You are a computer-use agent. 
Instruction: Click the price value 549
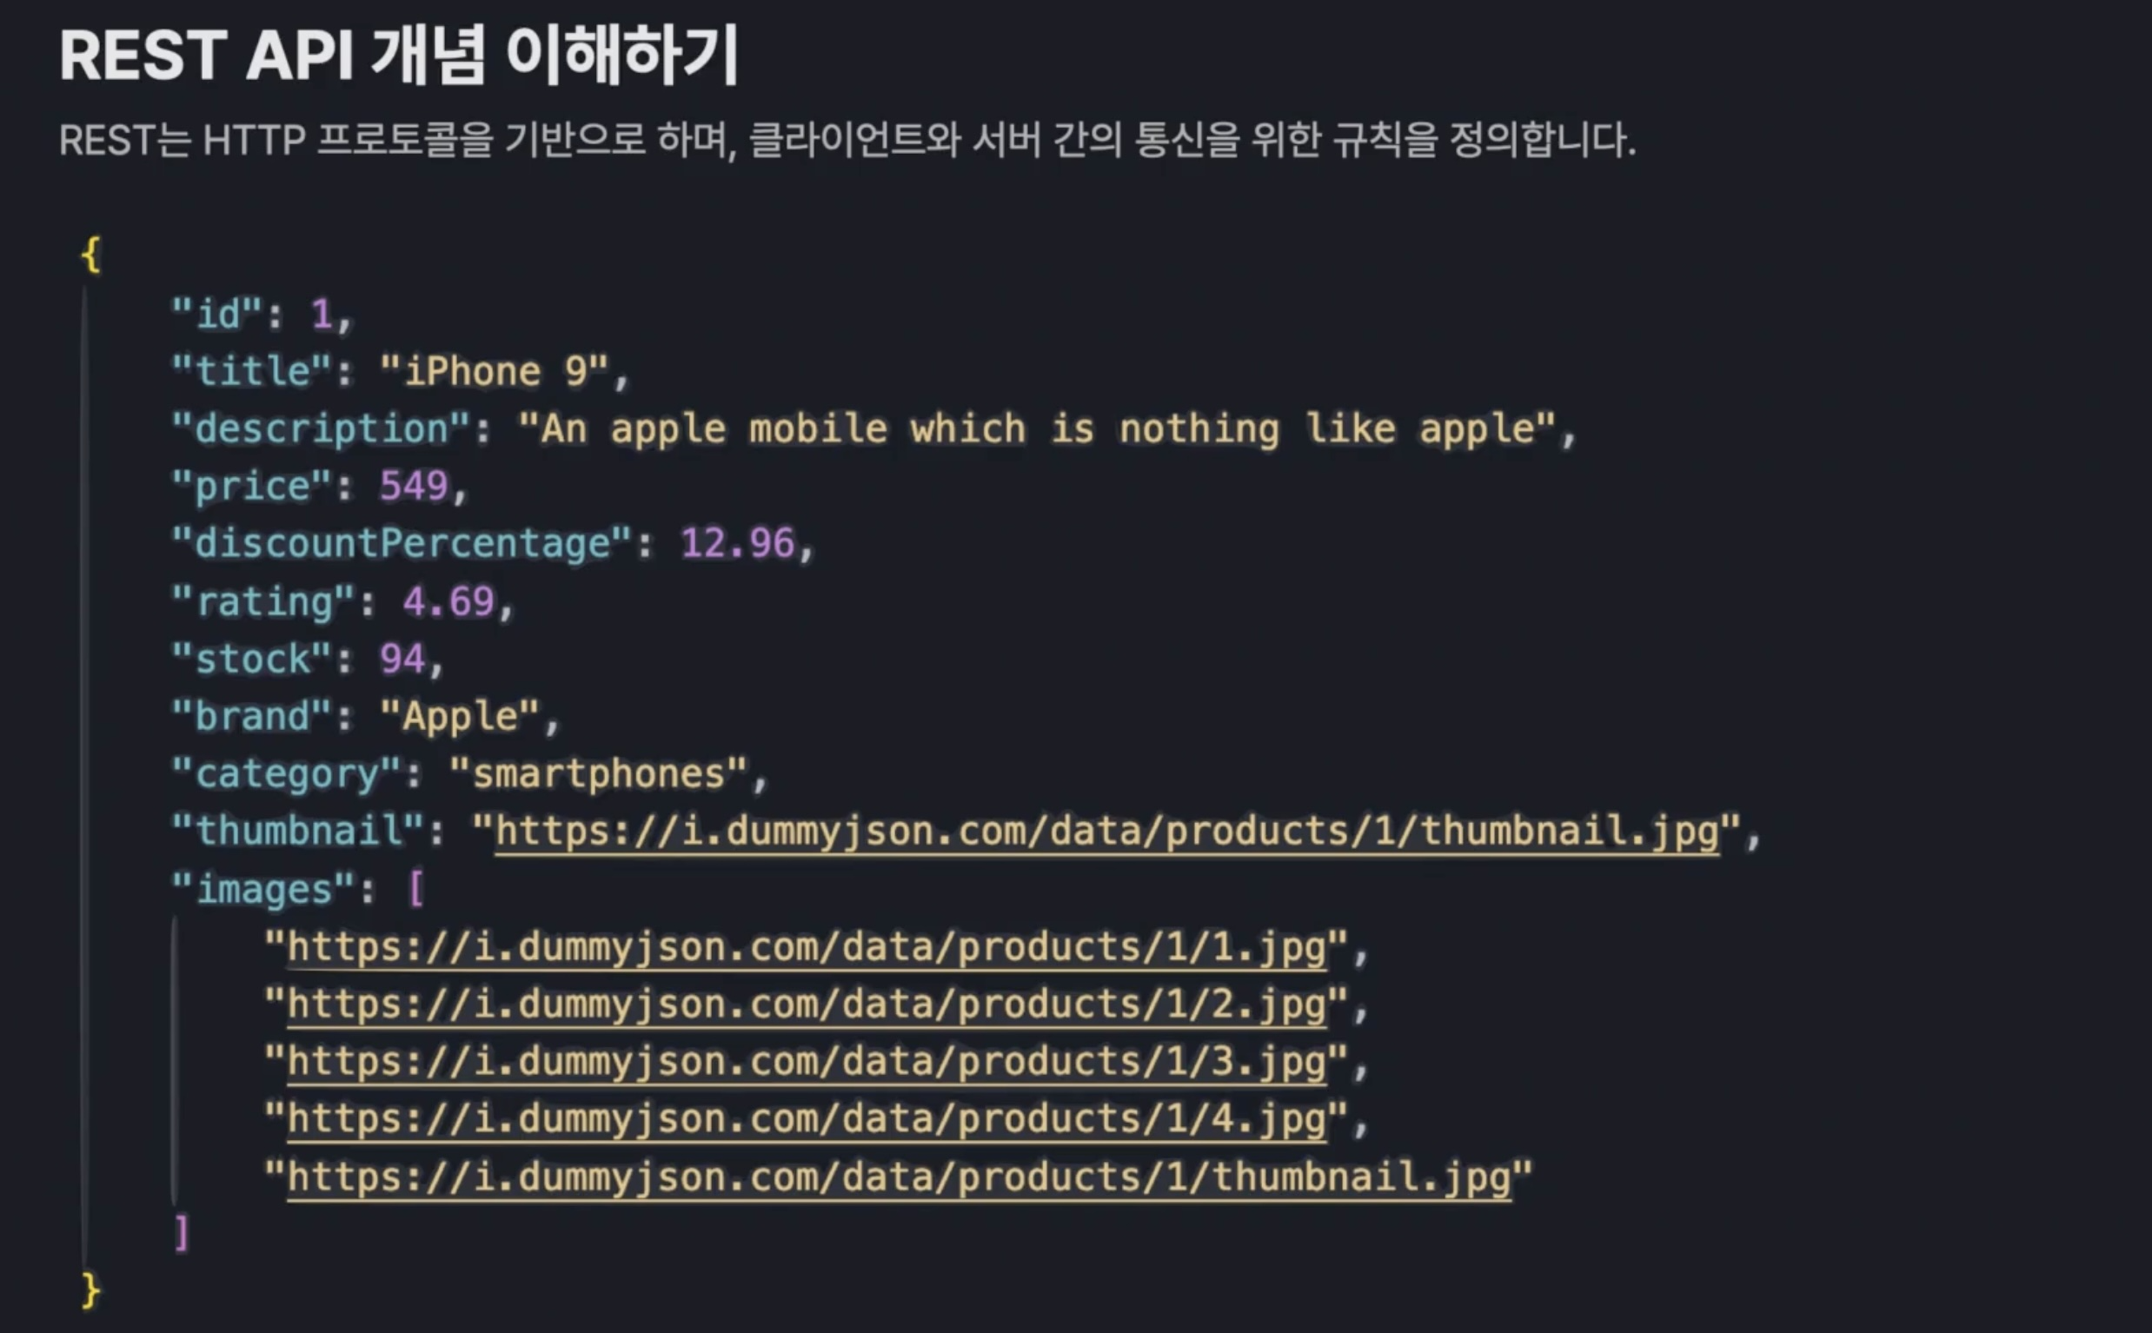tap(414, 486)
